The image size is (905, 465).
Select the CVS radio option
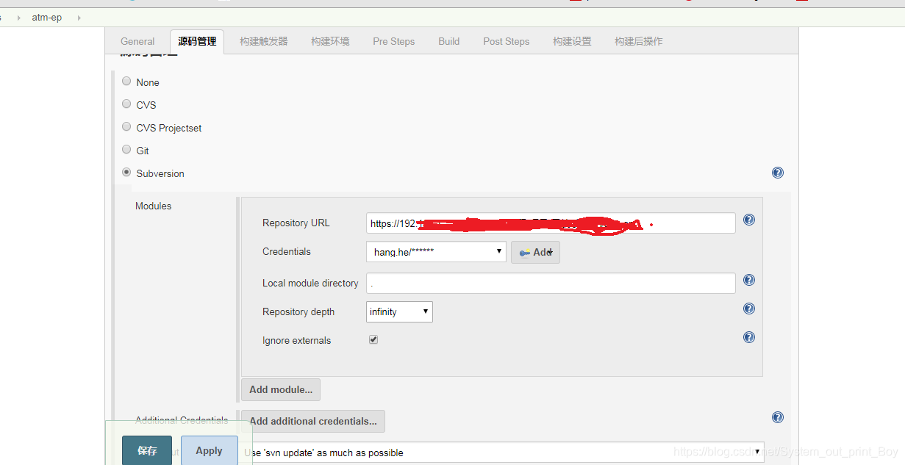[126, 104]
